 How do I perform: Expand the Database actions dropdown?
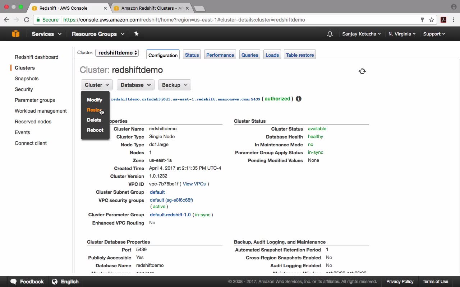135,85
